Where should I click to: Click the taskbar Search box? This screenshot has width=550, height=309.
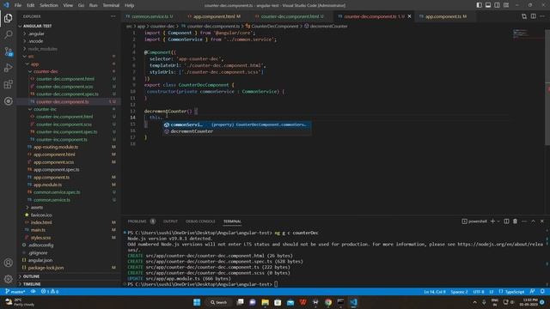point(219,302)
